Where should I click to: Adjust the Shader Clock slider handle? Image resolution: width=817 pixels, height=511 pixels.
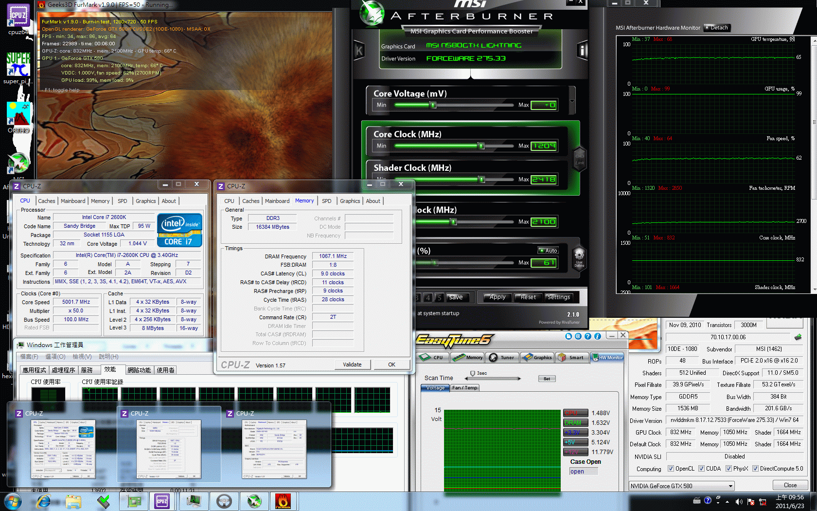481,179
